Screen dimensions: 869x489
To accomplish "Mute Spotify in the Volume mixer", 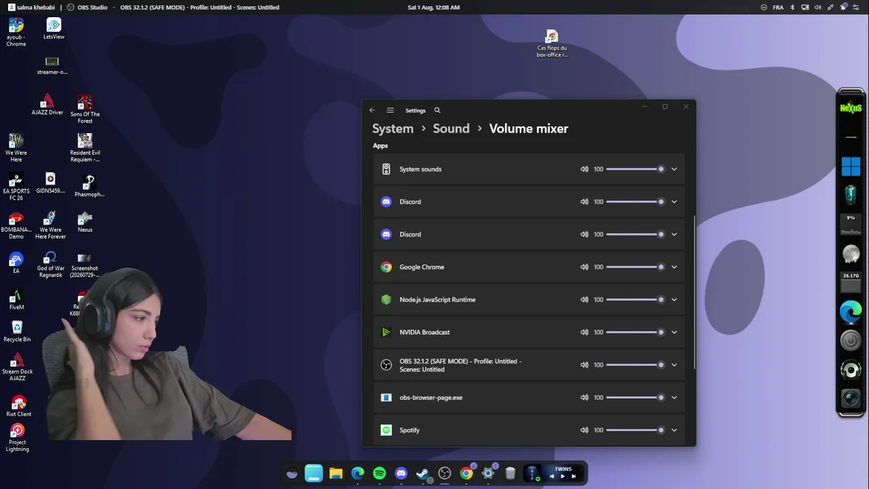I will (584, 430).
